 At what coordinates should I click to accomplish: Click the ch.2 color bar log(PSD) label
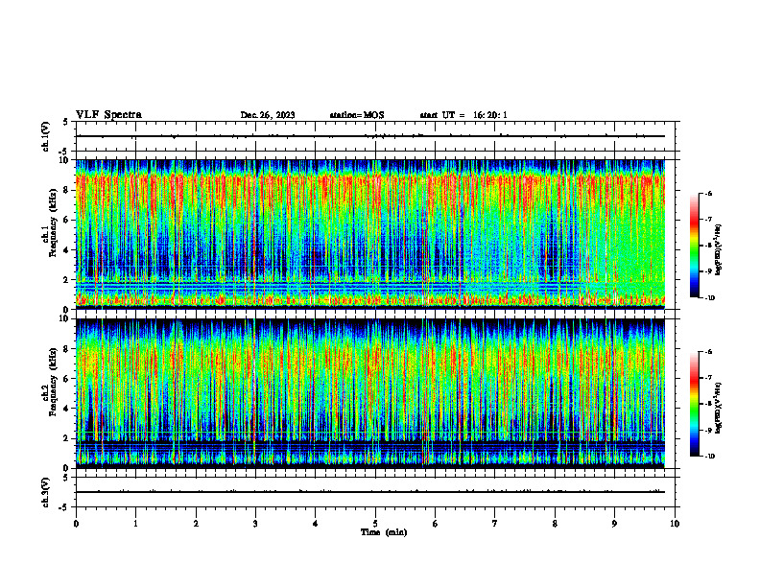tap(719, 408)
